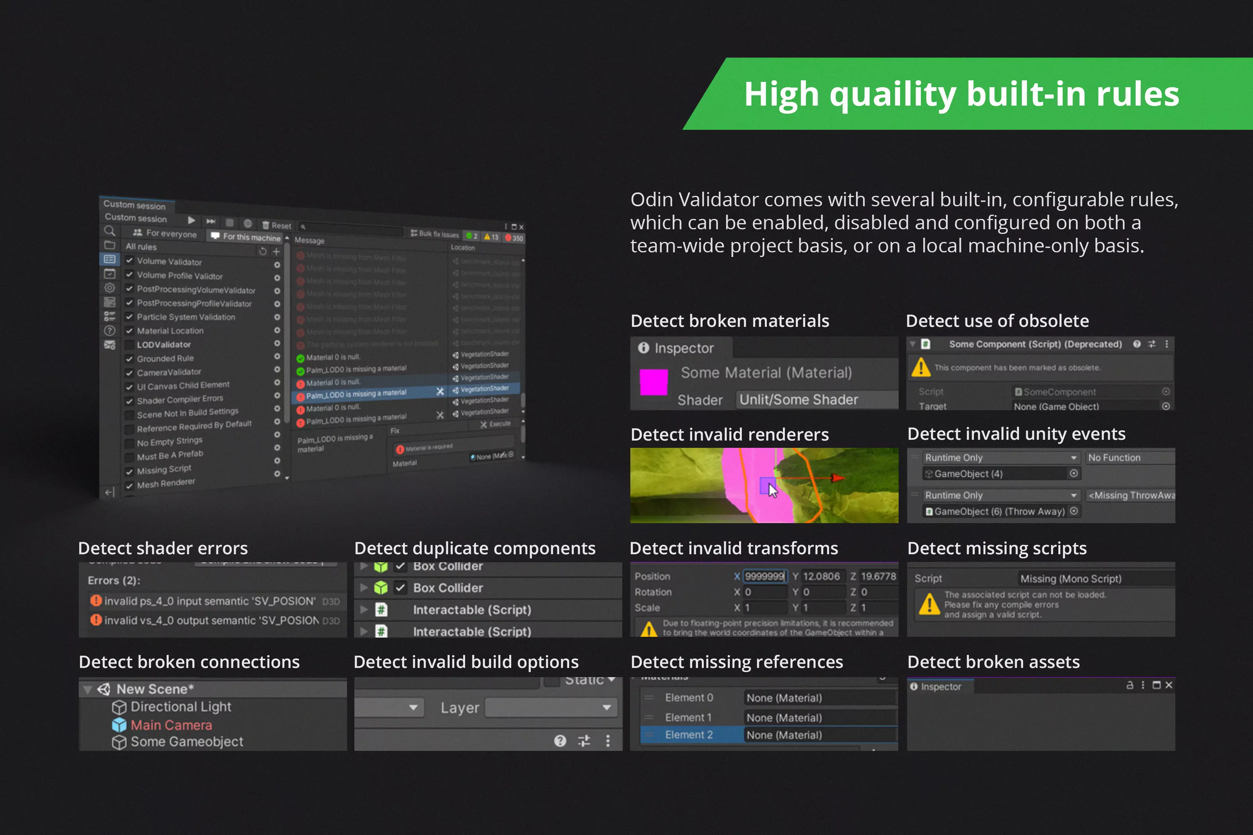1253x835 pixels.
Task: Click Position X field showing 9999999
Action: point(765,576)
